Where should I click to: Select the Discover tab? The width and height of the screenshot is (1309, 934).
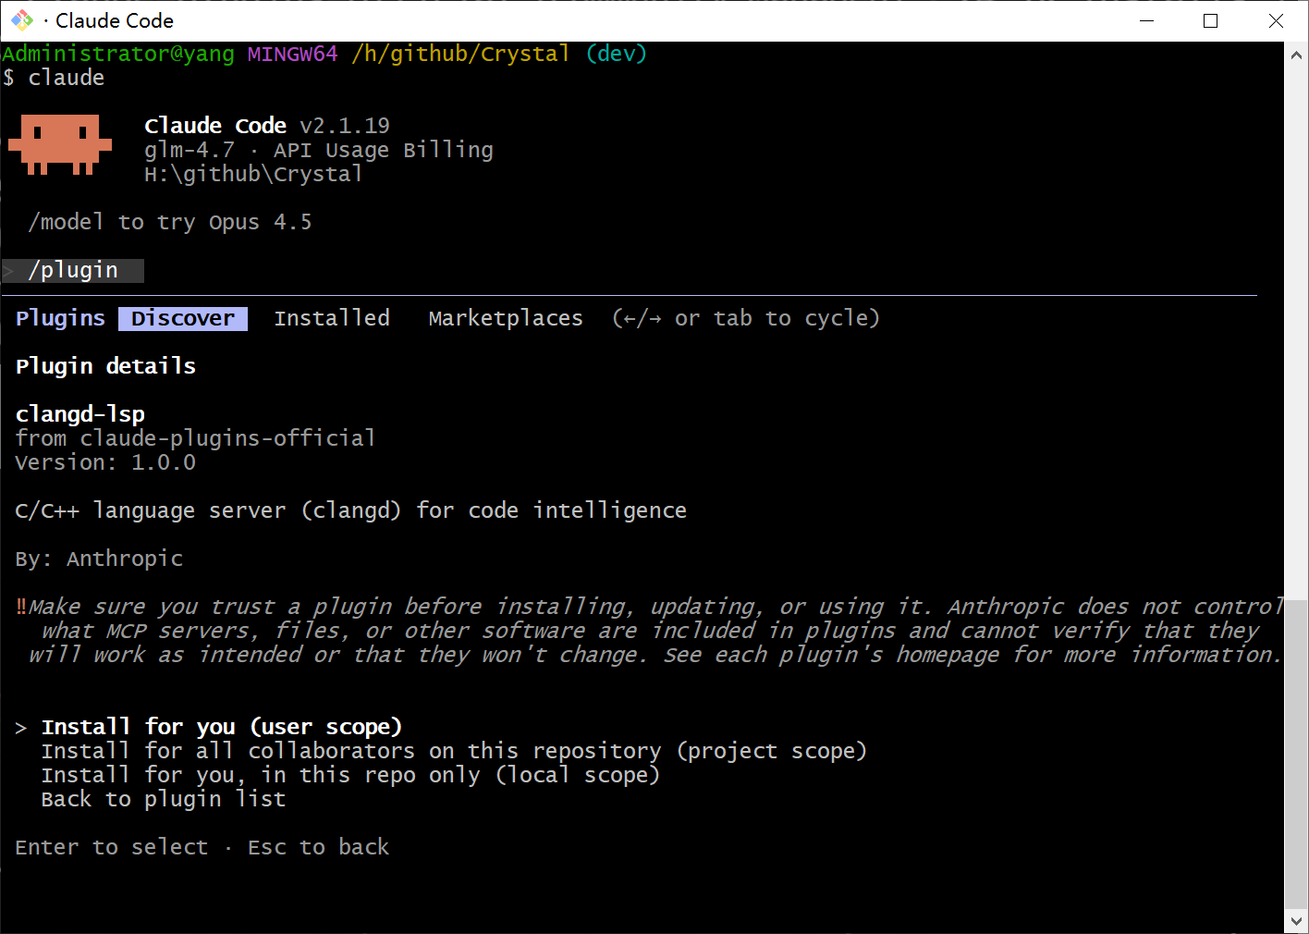pyautogui.click(x=183, y=318)
